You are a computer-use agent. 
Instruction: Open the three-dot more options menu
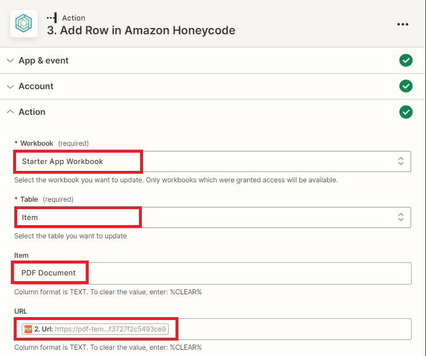pyautogui.click(x=403, y=24)
